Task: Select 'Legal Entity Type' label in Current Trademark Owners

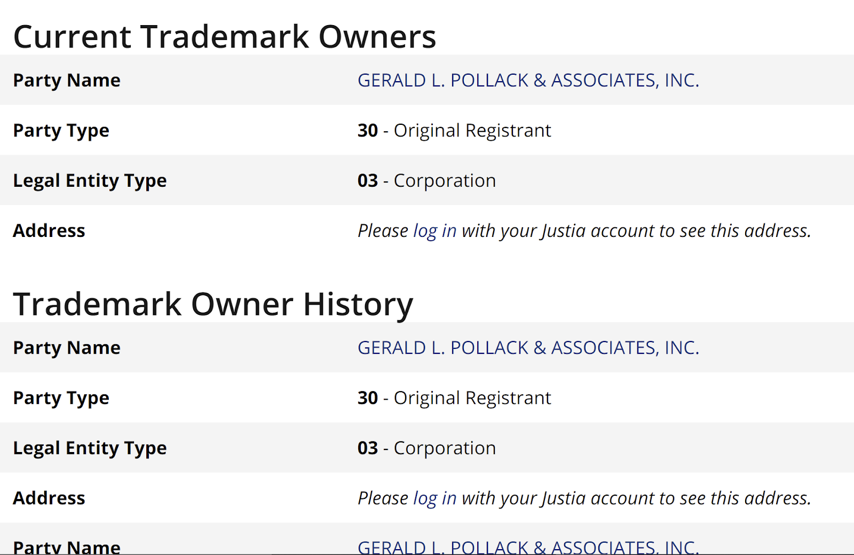Action: point(90,181)
